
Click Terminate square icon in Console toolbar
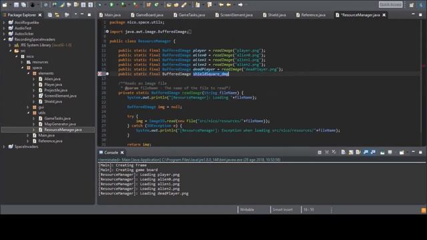point(320,153)
